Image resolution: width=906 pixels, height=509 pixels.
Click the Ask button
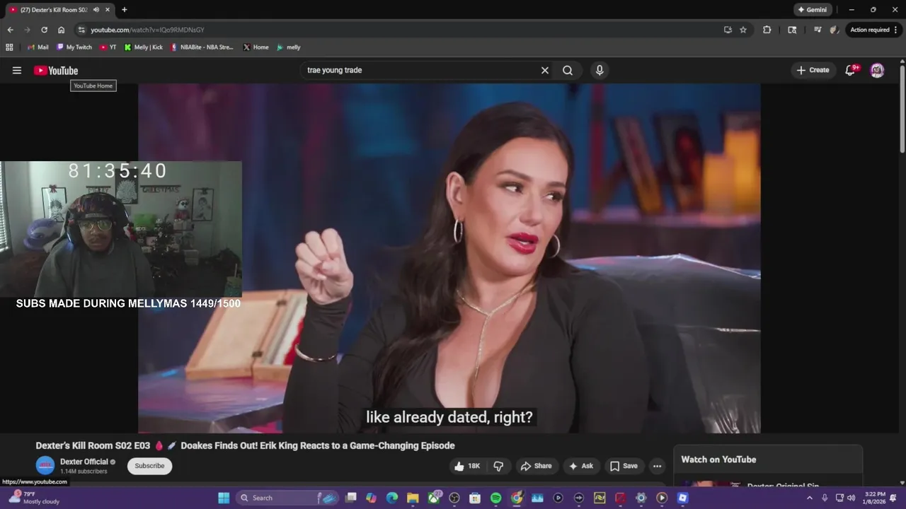(580, 466)
